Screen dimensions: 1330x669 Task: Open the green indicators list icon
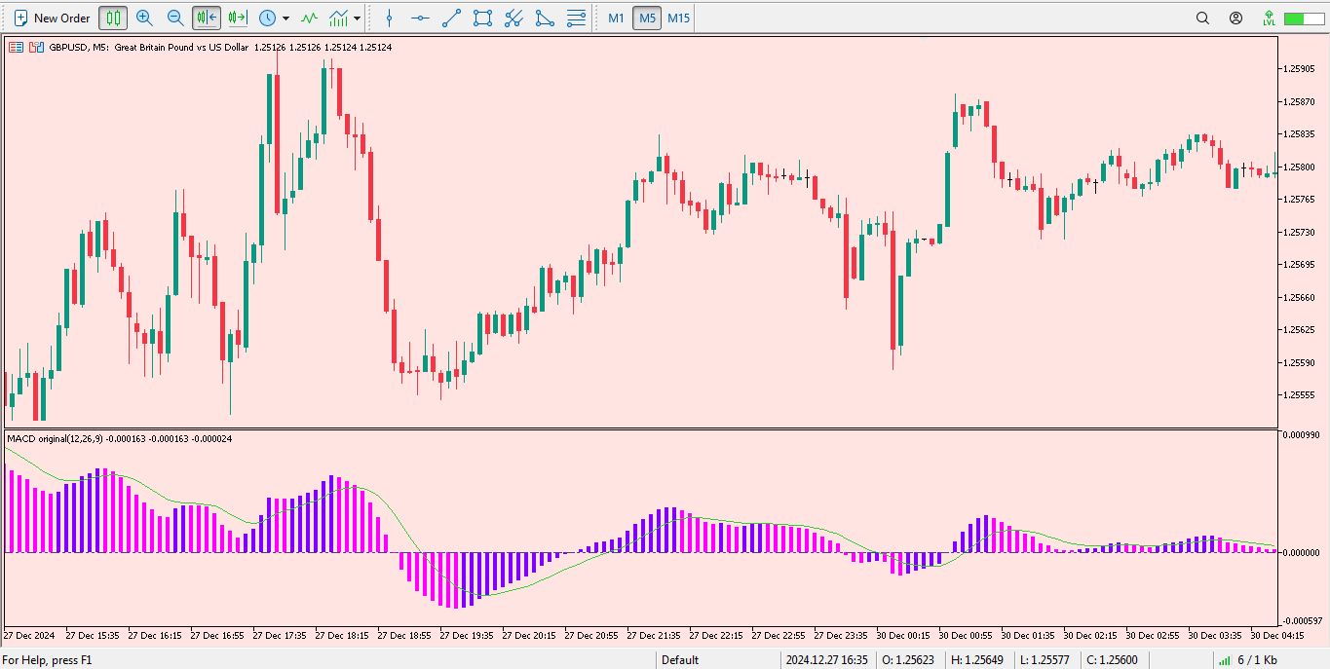pyautogui.click(x=309, y=18)
